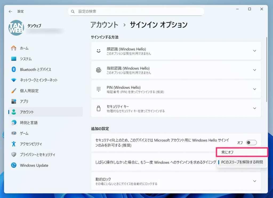Click the Bluetooth icon in sidebar

[x=14, y=69]
